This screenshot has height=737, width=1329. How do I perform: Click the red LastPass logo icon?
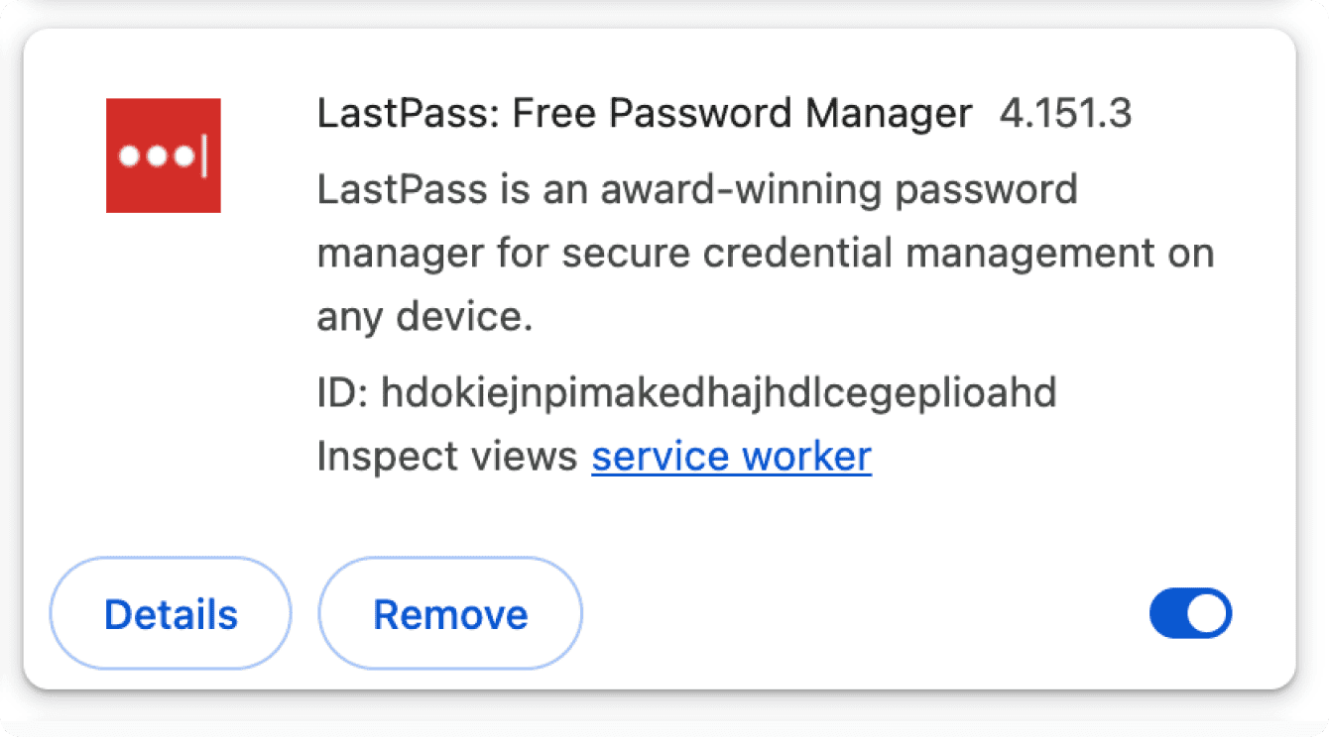(x=163, y=156)
